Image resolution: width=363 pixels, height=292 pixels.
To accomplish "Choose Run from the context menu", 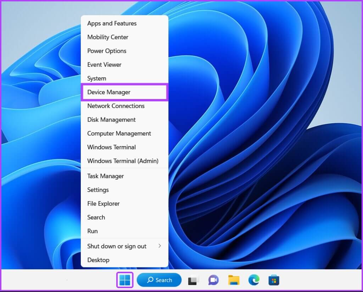I will [x=93, y=231].
